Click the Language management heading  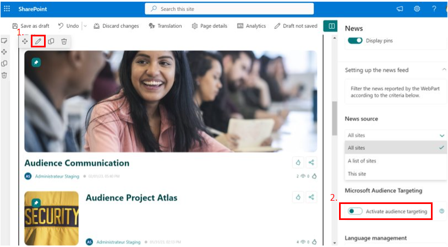point(375,238)
